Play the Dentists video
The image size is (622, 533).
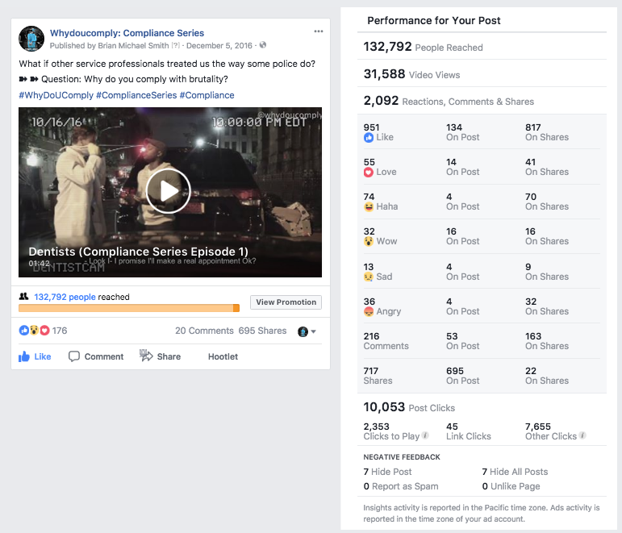[169, 191]
